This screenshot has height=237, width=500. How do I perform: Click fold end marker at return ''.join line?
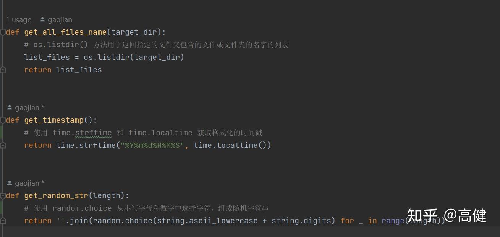(x=3, y=221)
